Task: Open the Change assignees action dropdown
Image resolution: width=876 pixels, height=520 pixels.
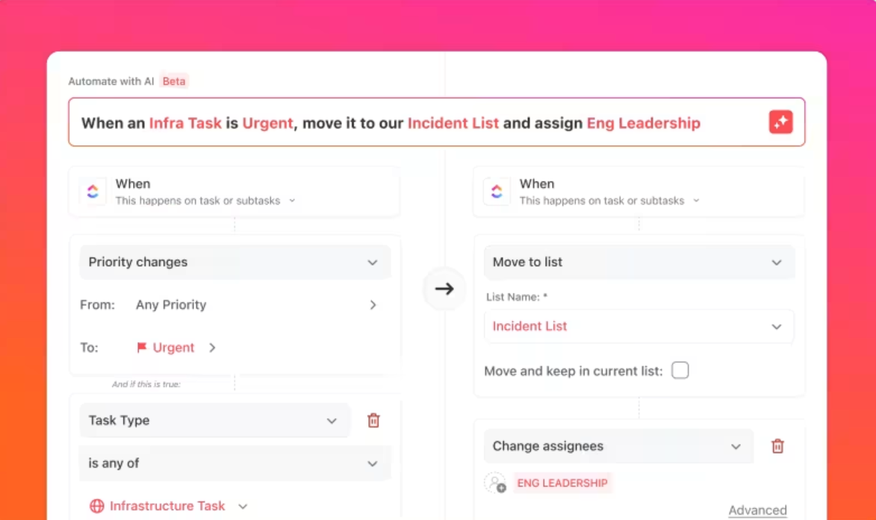Action: (618, 446)
